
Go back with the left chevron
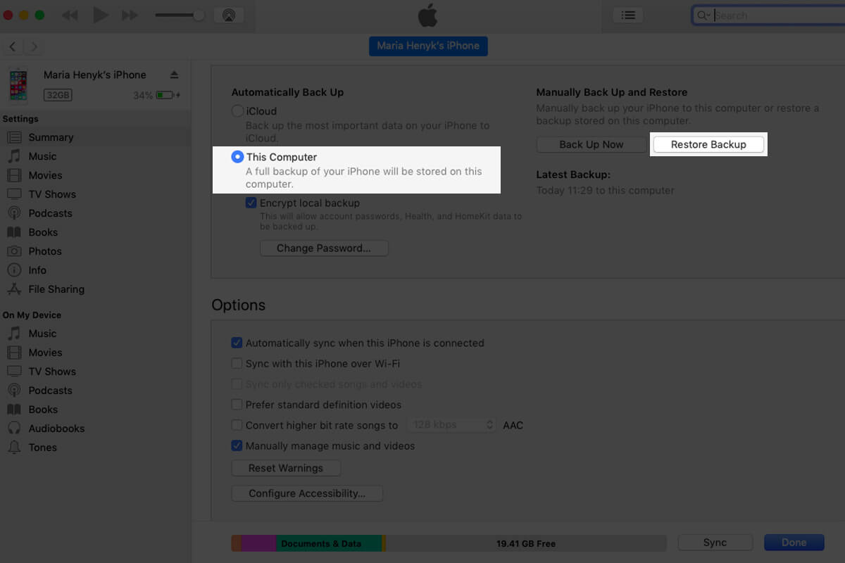(13, 47)
